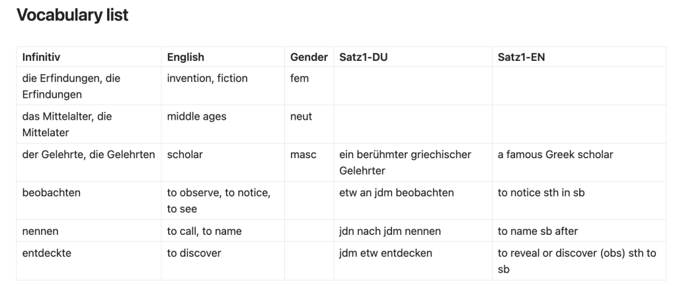Select the "invention, fiction" cell
The image size is (677, 305).
point(208,79)
